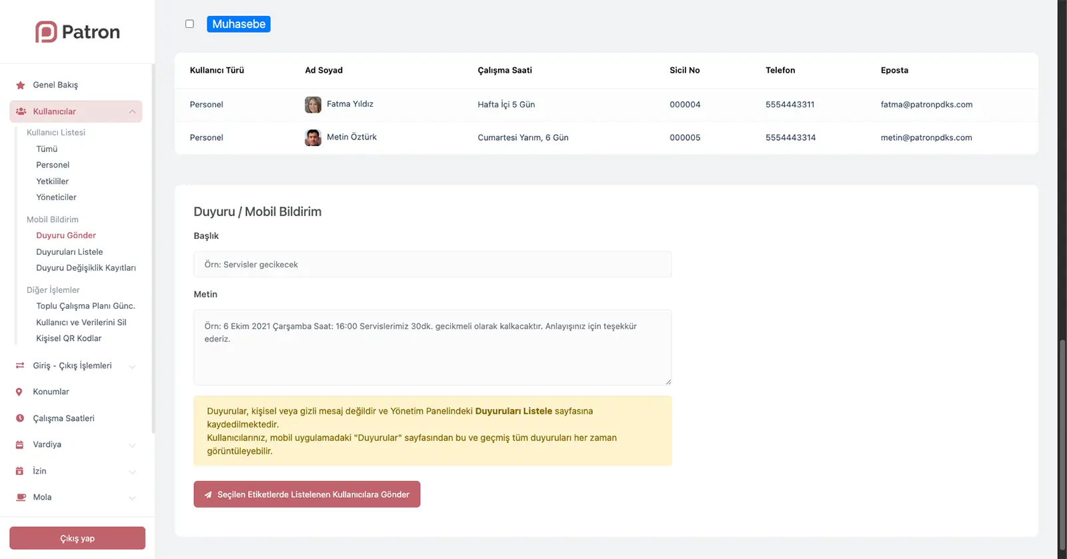The image size is (1067, 559).
Task: Click the Çıkış yap logout button
Action: click(77, 538)
